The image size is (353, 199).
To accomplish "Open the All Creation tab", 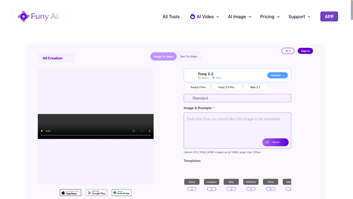I will [x=56, y=58].
